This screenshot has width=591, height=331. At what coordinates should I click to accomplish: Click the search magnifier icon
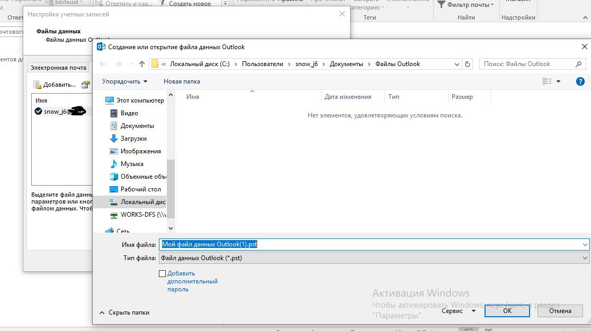point(579,65)
